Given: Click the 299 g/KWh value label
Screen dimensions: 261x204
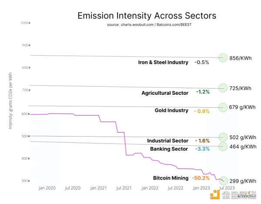Looking at the screenshot, I should [x=242, y=181].
